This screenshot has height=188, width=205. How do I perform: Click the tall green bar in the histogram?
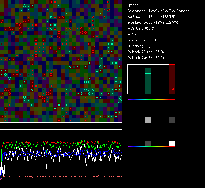point(148,84)
